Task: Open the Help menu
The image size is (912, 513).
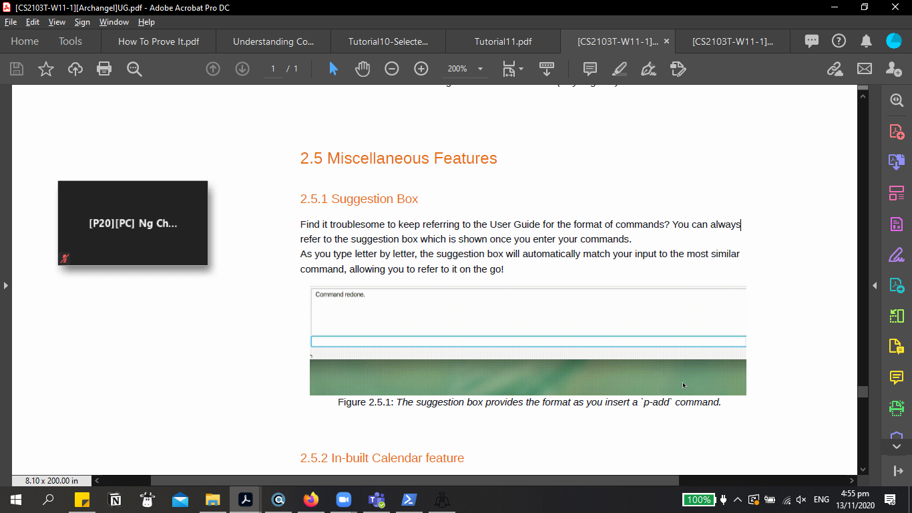Action: pyautogui.click(x=146, y=22)
